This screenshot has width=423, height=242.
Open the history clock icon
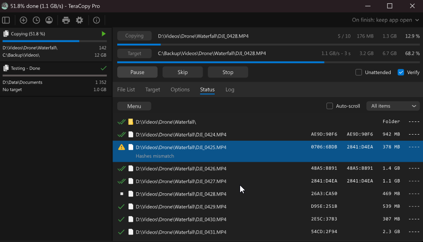(36, 20)
